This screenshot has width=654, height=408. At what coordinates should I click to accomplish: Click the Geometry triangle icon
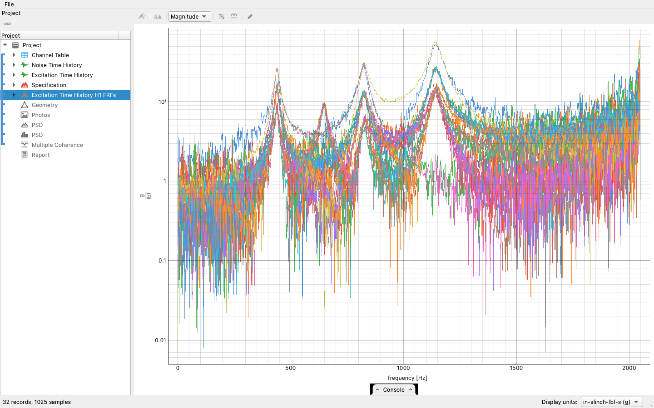(x=25, y=105)
